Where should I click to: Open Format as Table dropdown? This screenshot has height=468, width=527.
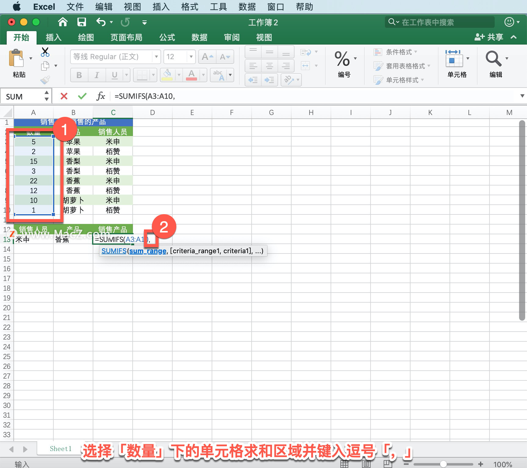[402, 66]
